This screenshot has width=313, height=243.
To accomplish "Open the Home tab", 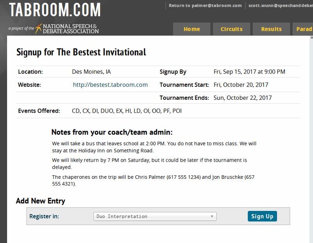I will pos(192,29).
